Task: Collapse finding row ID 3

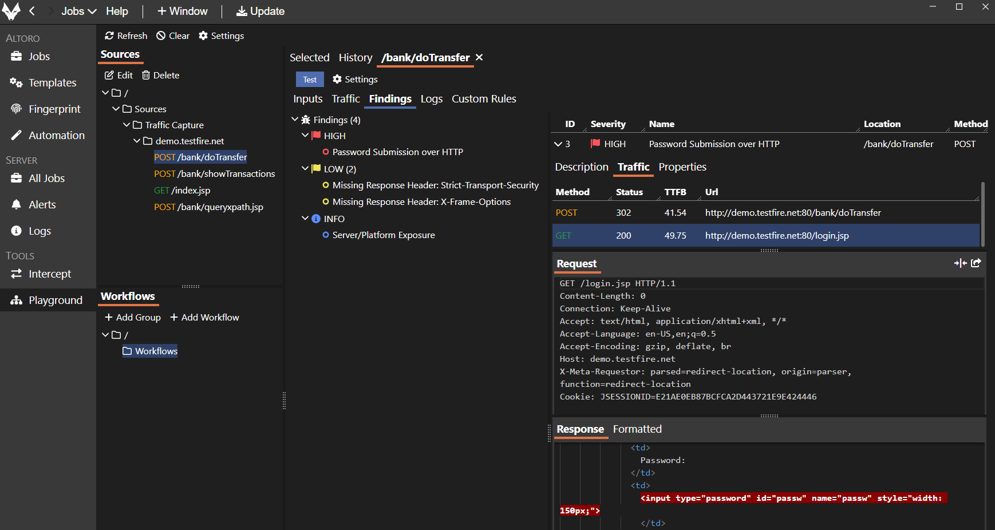Action: (558, 144)
